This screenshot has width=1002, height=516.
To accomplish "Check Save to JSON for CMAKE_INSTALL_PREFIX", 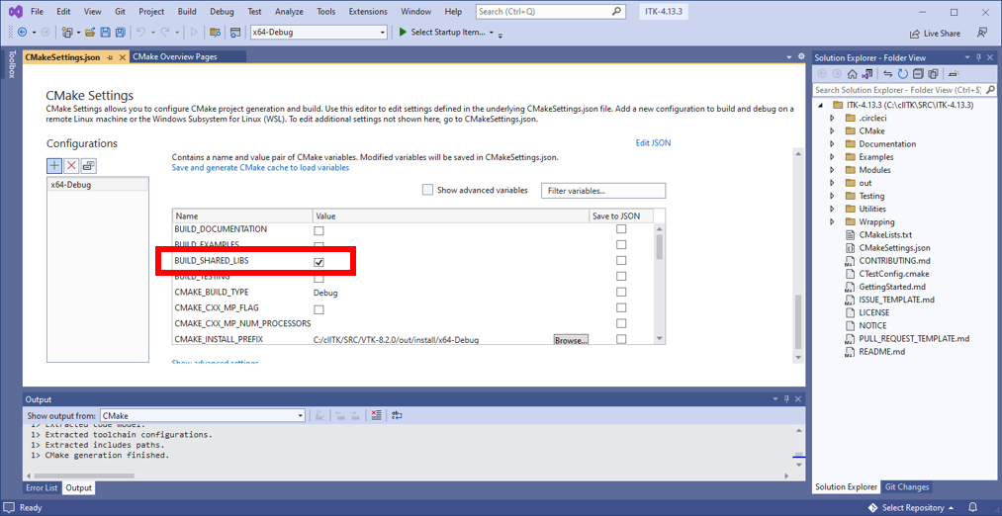I will (620, 339).
